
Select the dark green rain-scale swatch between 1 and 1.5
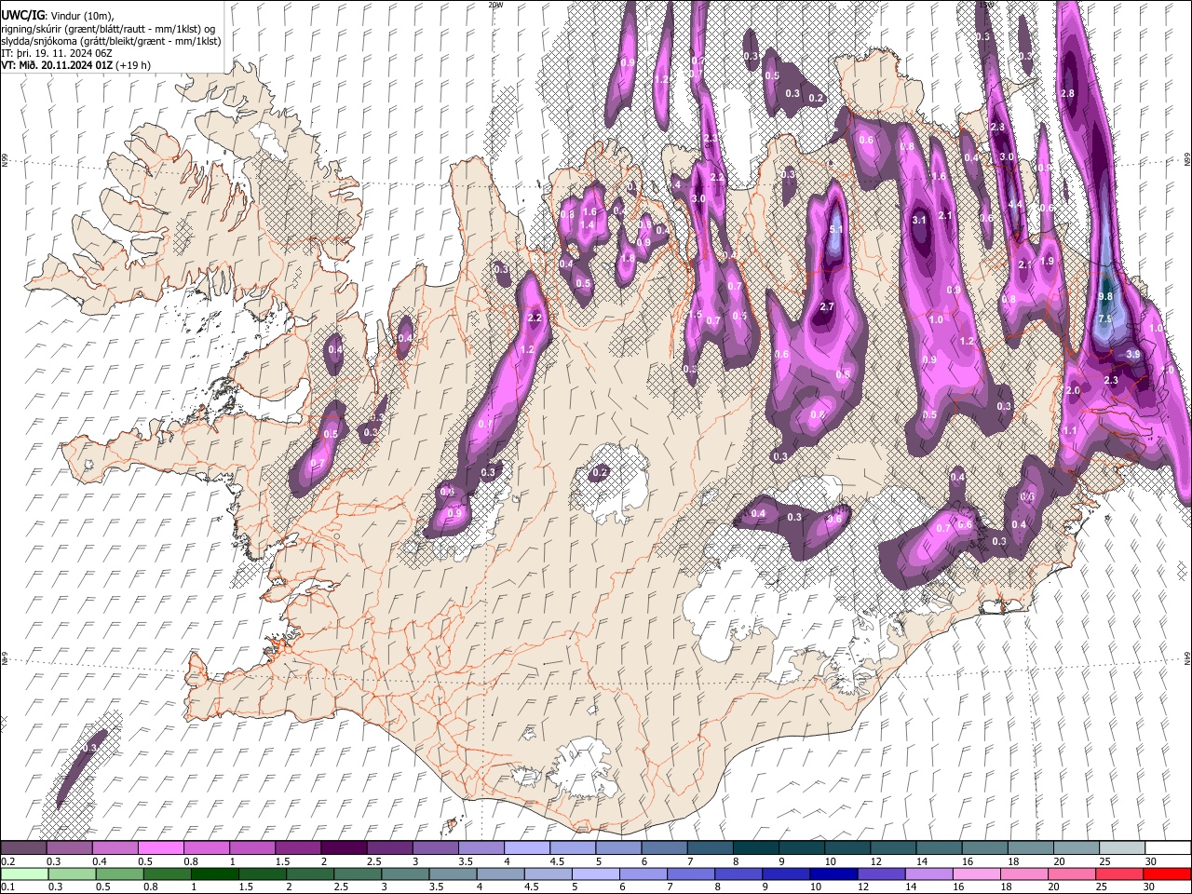click(x=215, y=874)
